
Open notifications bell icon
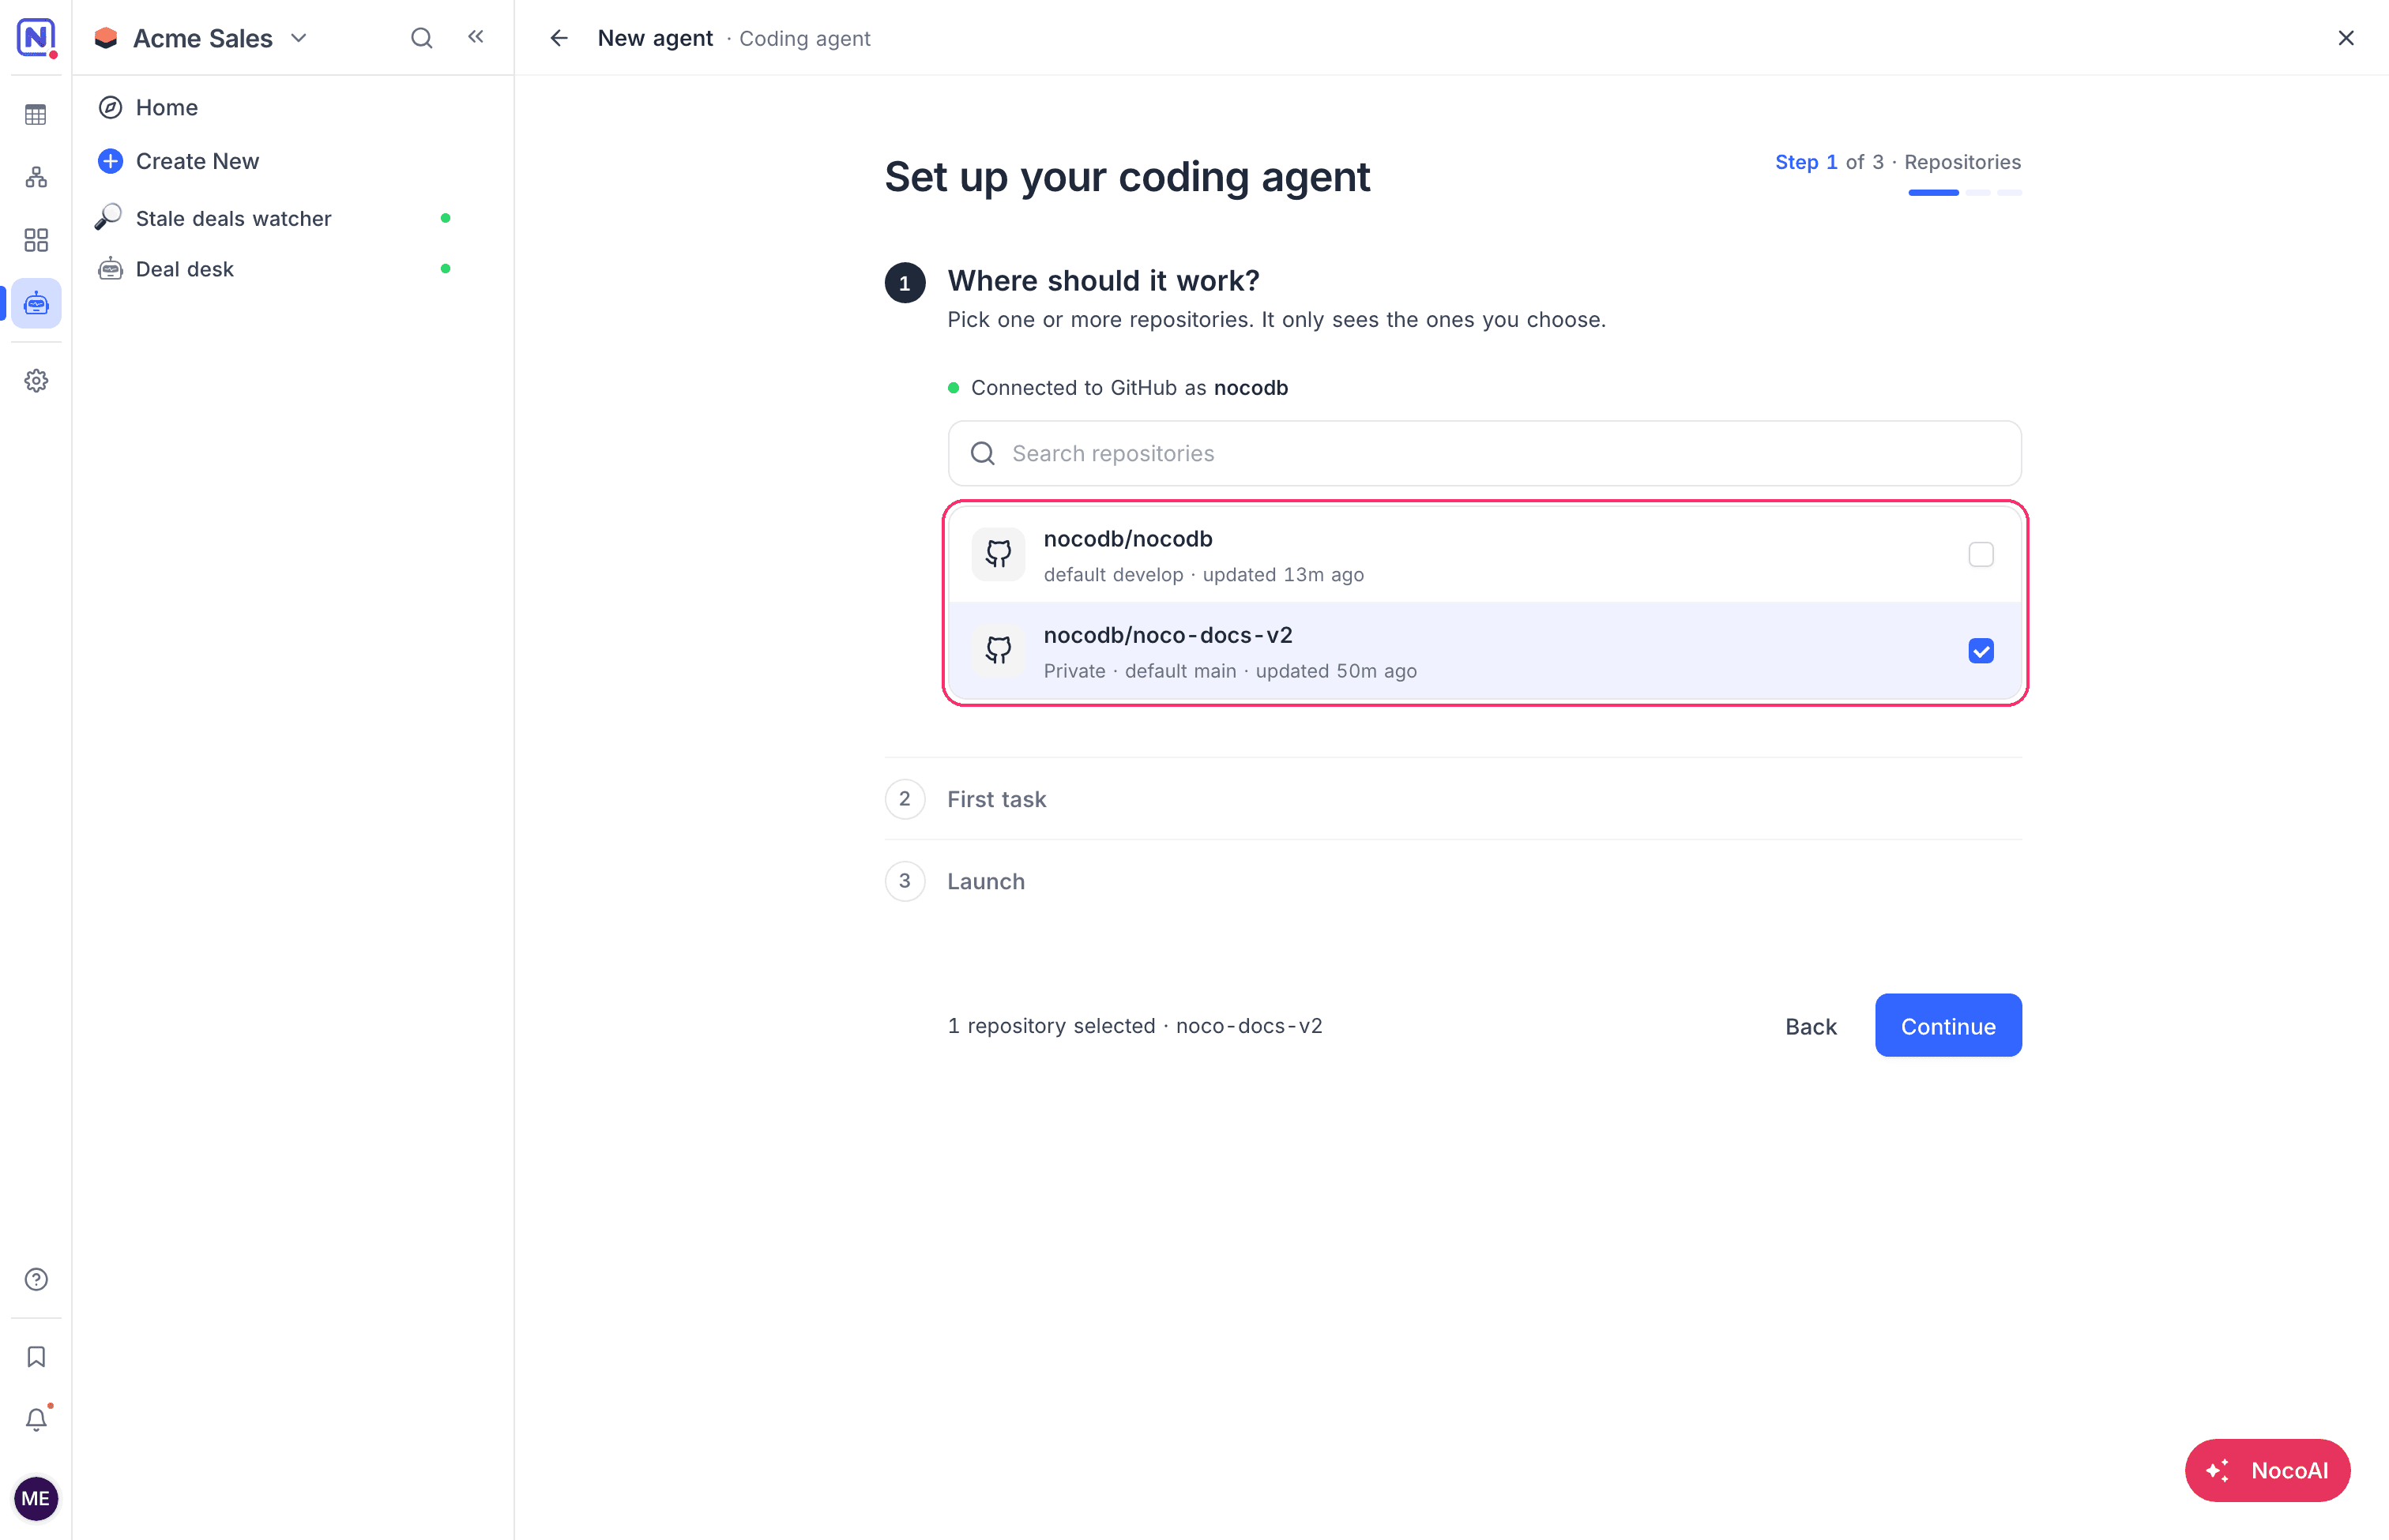(36, 1420)
